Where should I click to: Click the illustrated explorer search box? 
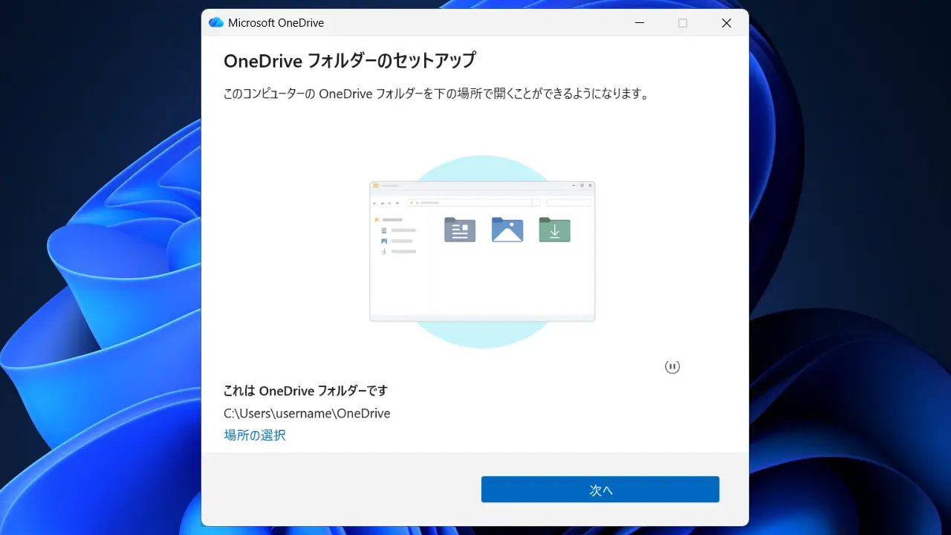point(568,203)
